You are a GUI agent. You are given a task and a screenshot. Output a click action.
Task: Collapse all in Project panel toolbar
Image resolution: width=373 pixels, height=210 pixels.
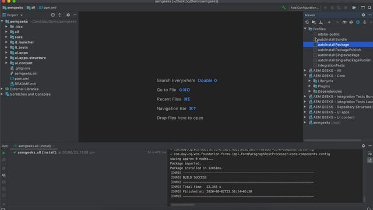click(x=59, y=15)
